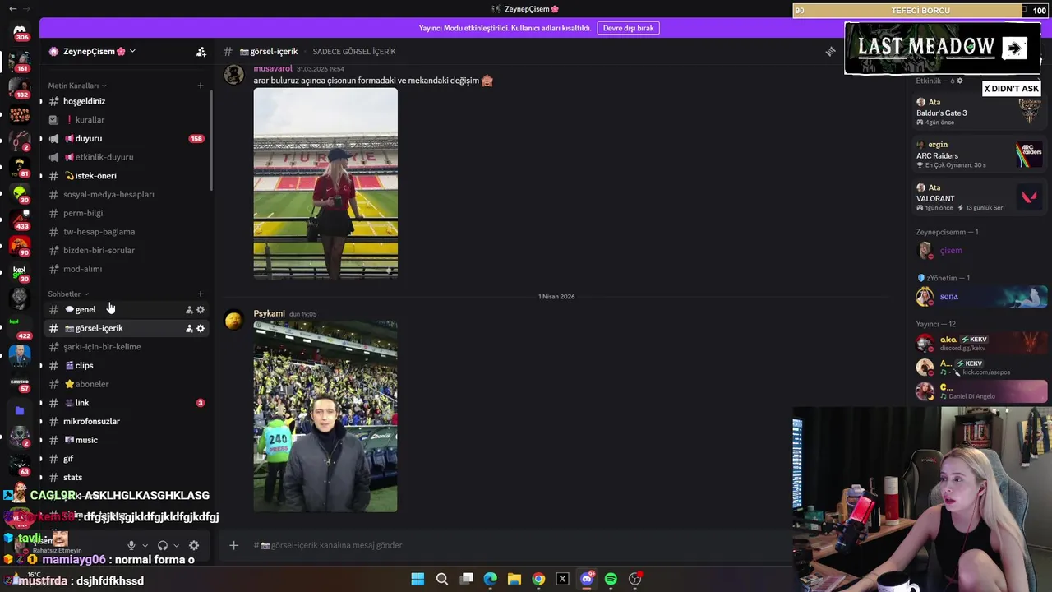Open Windows Start menu
The height and width of the screenshot is (592, 1052).
coord(418,579)
